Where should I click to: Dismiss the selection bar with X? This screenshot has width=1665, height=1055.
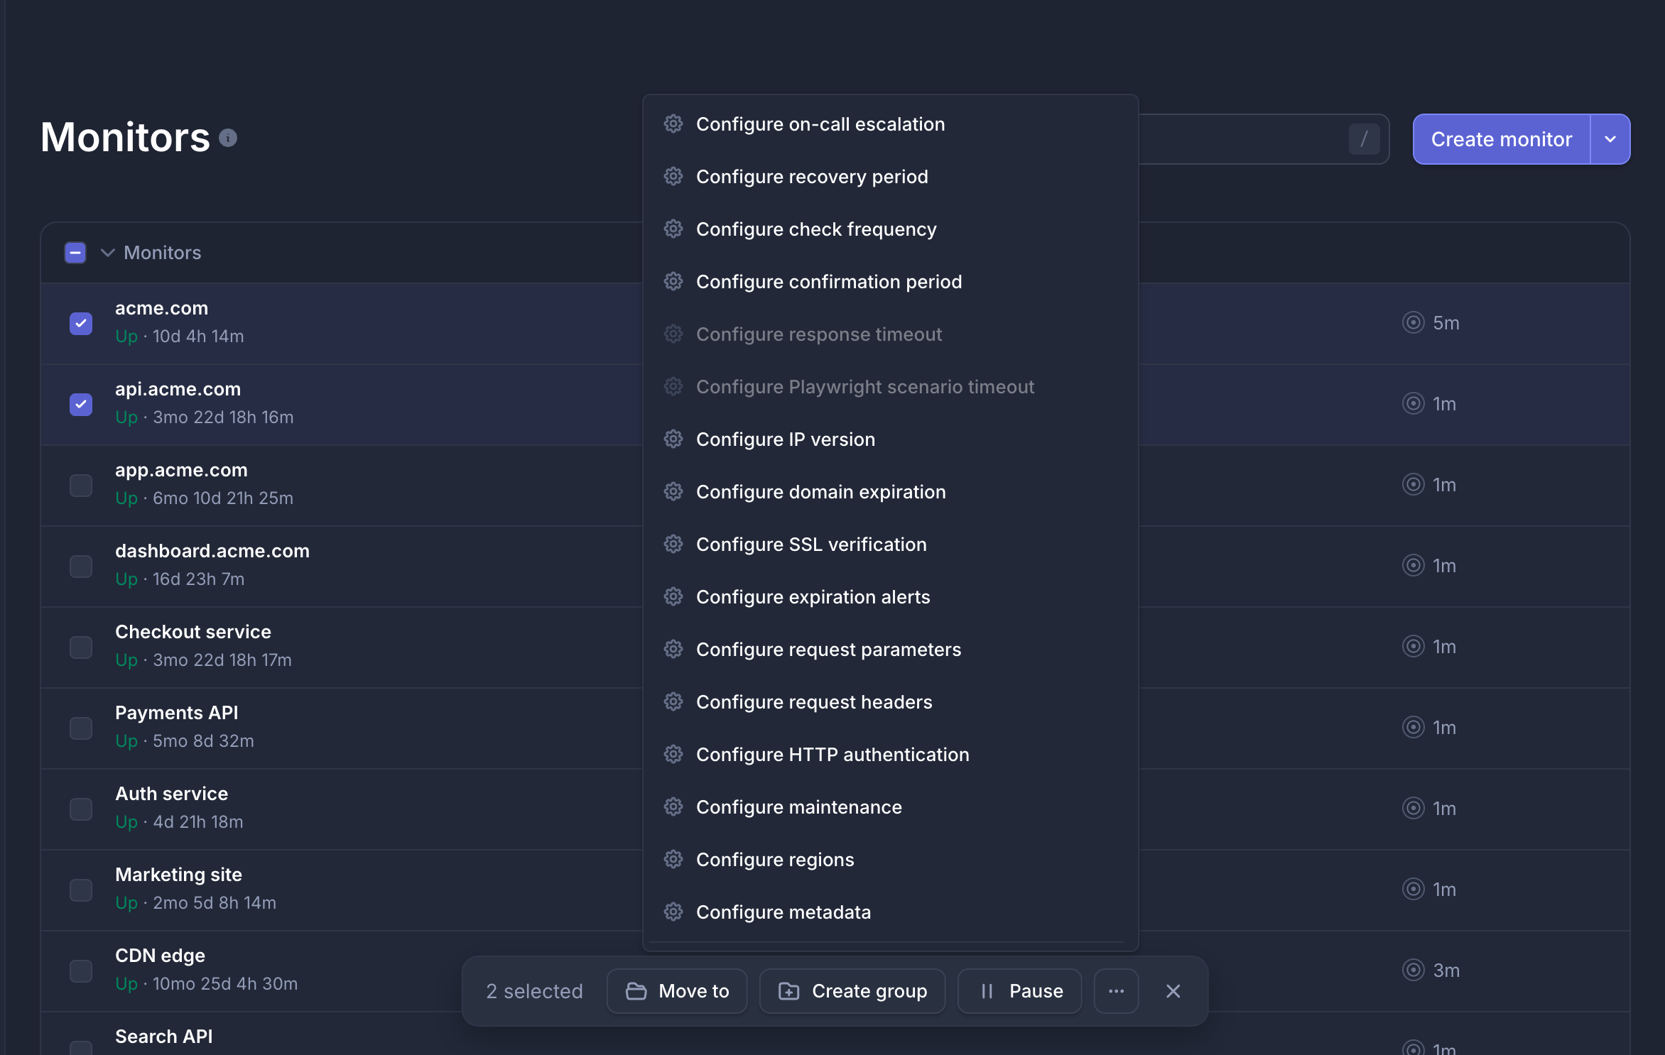(x=1173, y=991)
